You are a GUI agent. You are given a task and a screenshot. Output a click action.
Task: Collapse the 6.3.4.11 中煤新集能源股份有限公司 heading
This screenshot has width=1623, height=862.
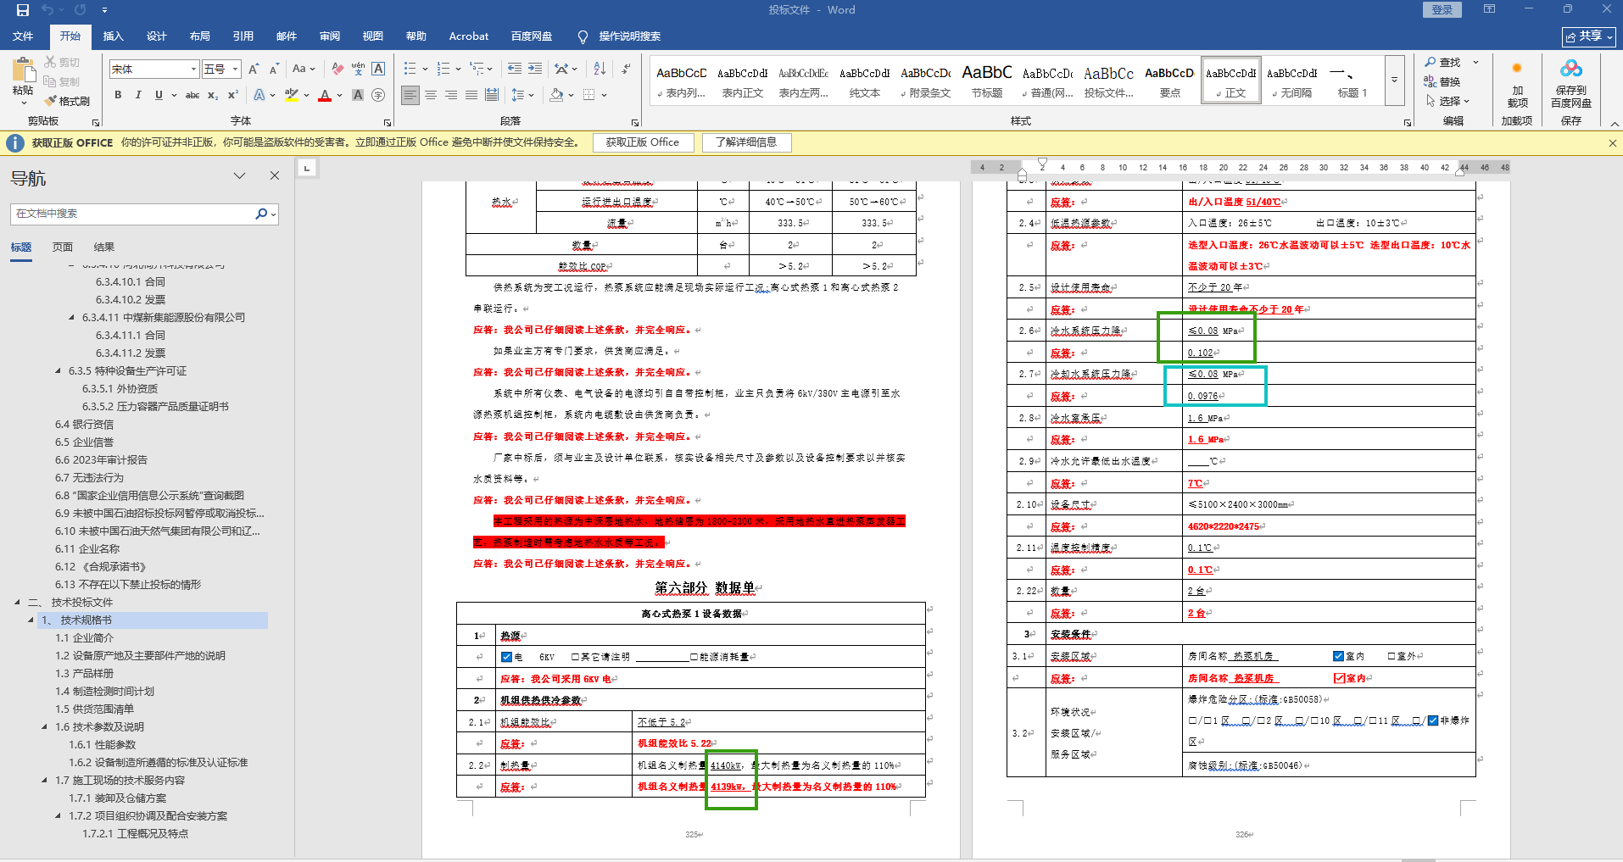(x=72, y=318)
